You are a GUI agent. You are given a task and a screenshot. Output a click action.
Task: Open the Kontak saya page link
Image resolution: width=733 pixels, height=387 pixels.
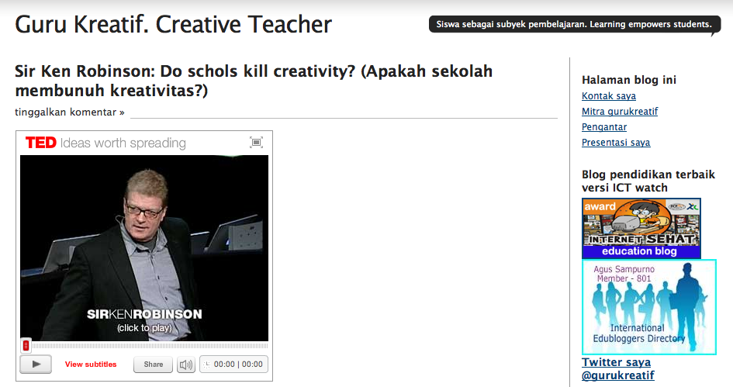(609, 96)
